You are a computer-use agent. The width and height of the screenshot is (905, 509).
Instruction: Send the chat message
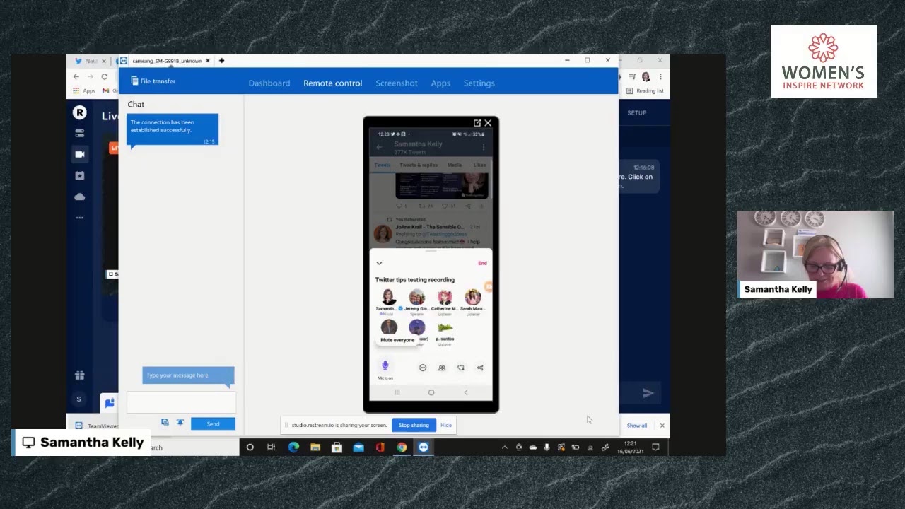[213, 423]
